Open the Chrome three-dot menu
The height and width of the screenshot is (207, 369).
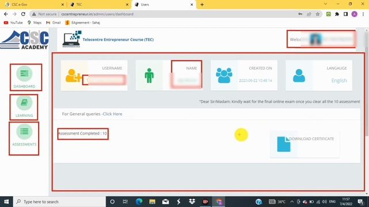tap(363, 14)
